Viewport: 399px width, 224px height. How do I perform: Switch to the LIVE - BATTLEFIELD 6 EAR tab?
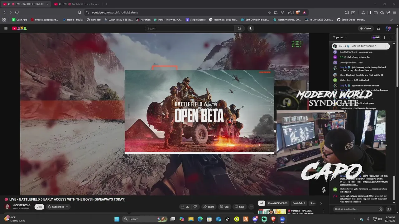click(26, 4)
